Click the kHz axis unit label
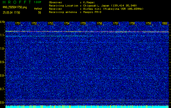This screenshot has height=108, width=171. [x=2, y=22]
